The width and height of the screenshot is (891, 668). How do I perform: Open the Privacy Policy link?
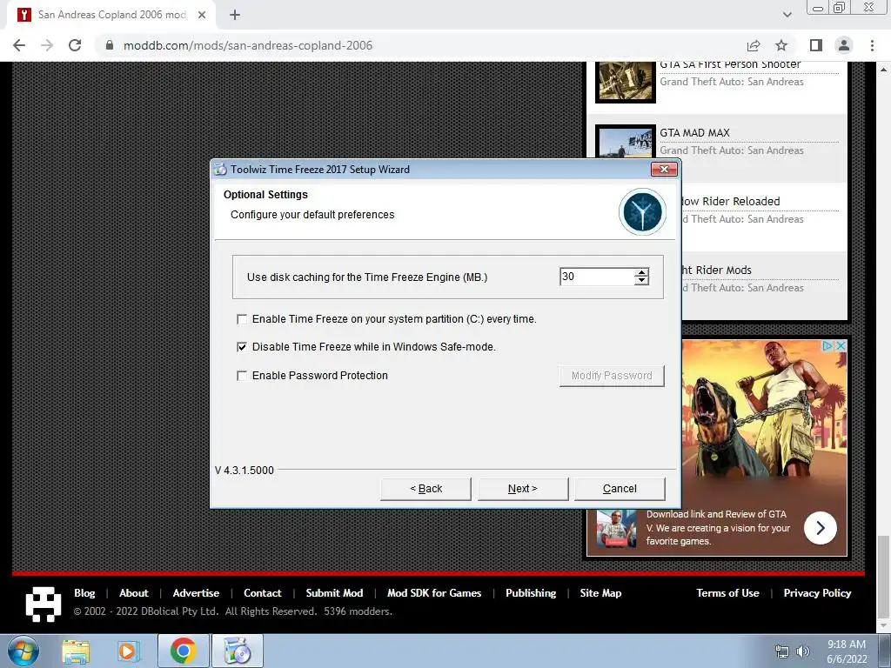tap(817, 593)
